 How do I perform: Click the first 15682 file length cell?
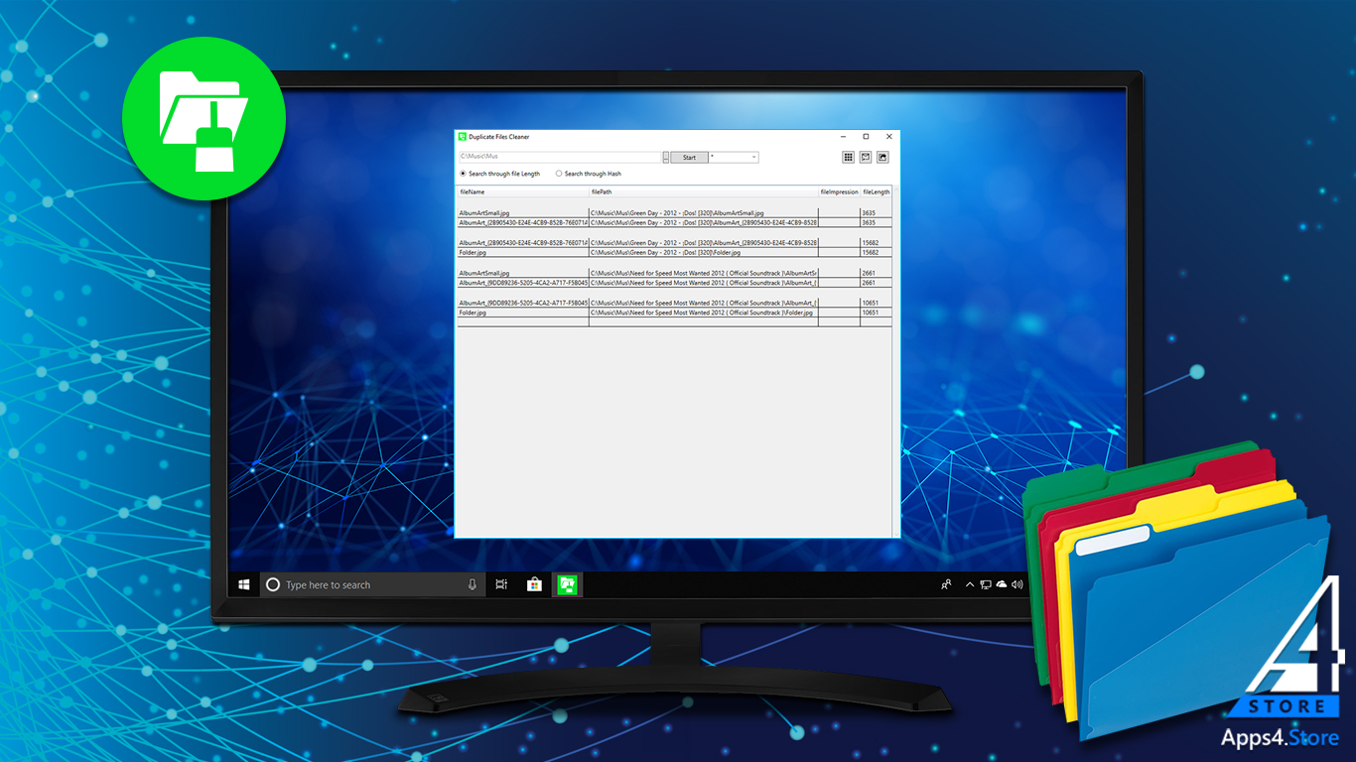point(876,242)
